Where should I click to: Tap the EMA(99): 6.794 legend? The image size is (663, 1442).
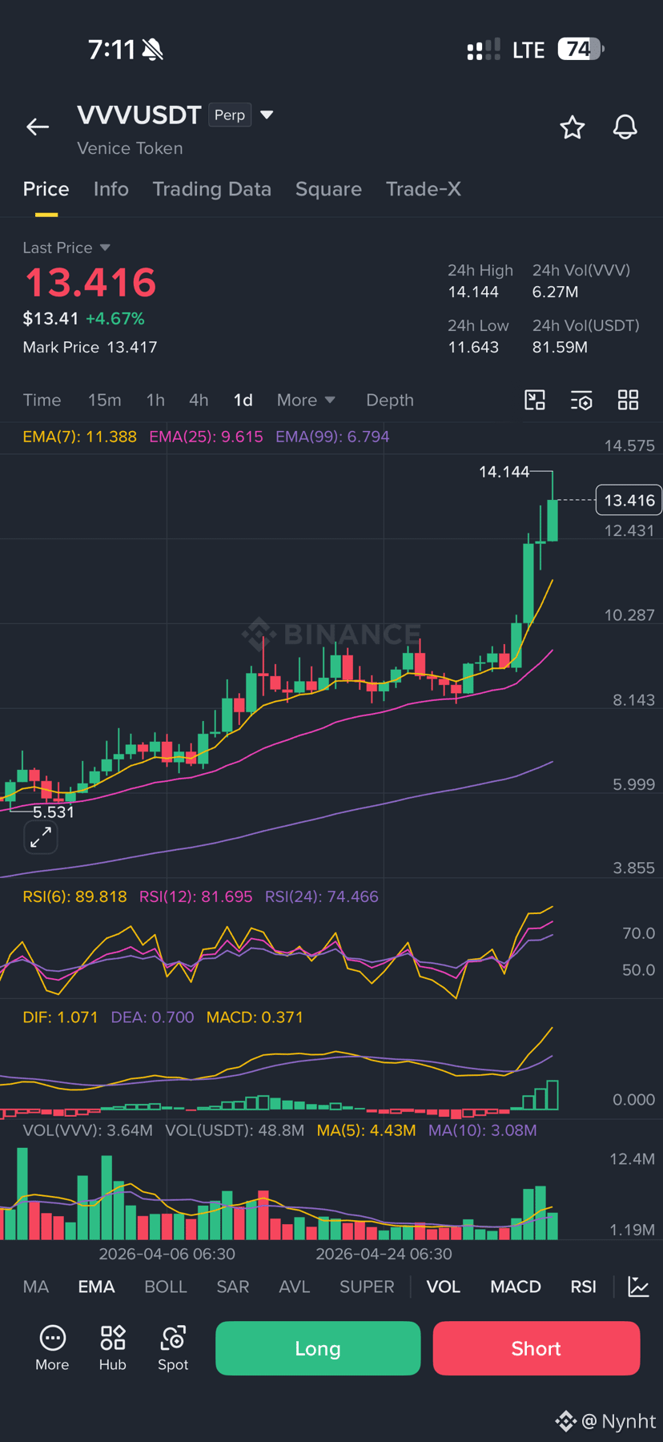(x=332, y=437)
